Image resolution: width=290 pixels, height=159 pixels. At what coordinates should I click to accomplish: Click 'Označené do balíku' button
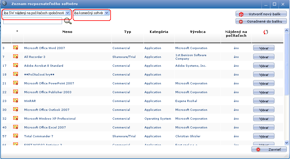(261, 21)
